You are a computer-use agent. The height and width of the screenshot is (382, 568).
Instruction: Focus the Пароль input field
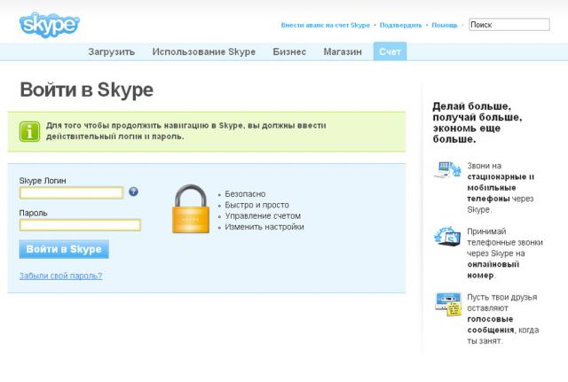point(80,225)
